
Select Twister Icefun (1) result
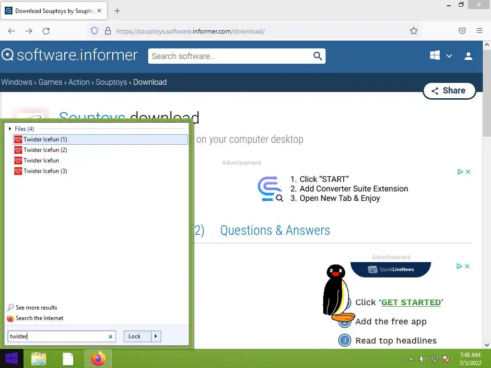pyautogui.click(x=101, y=139)
